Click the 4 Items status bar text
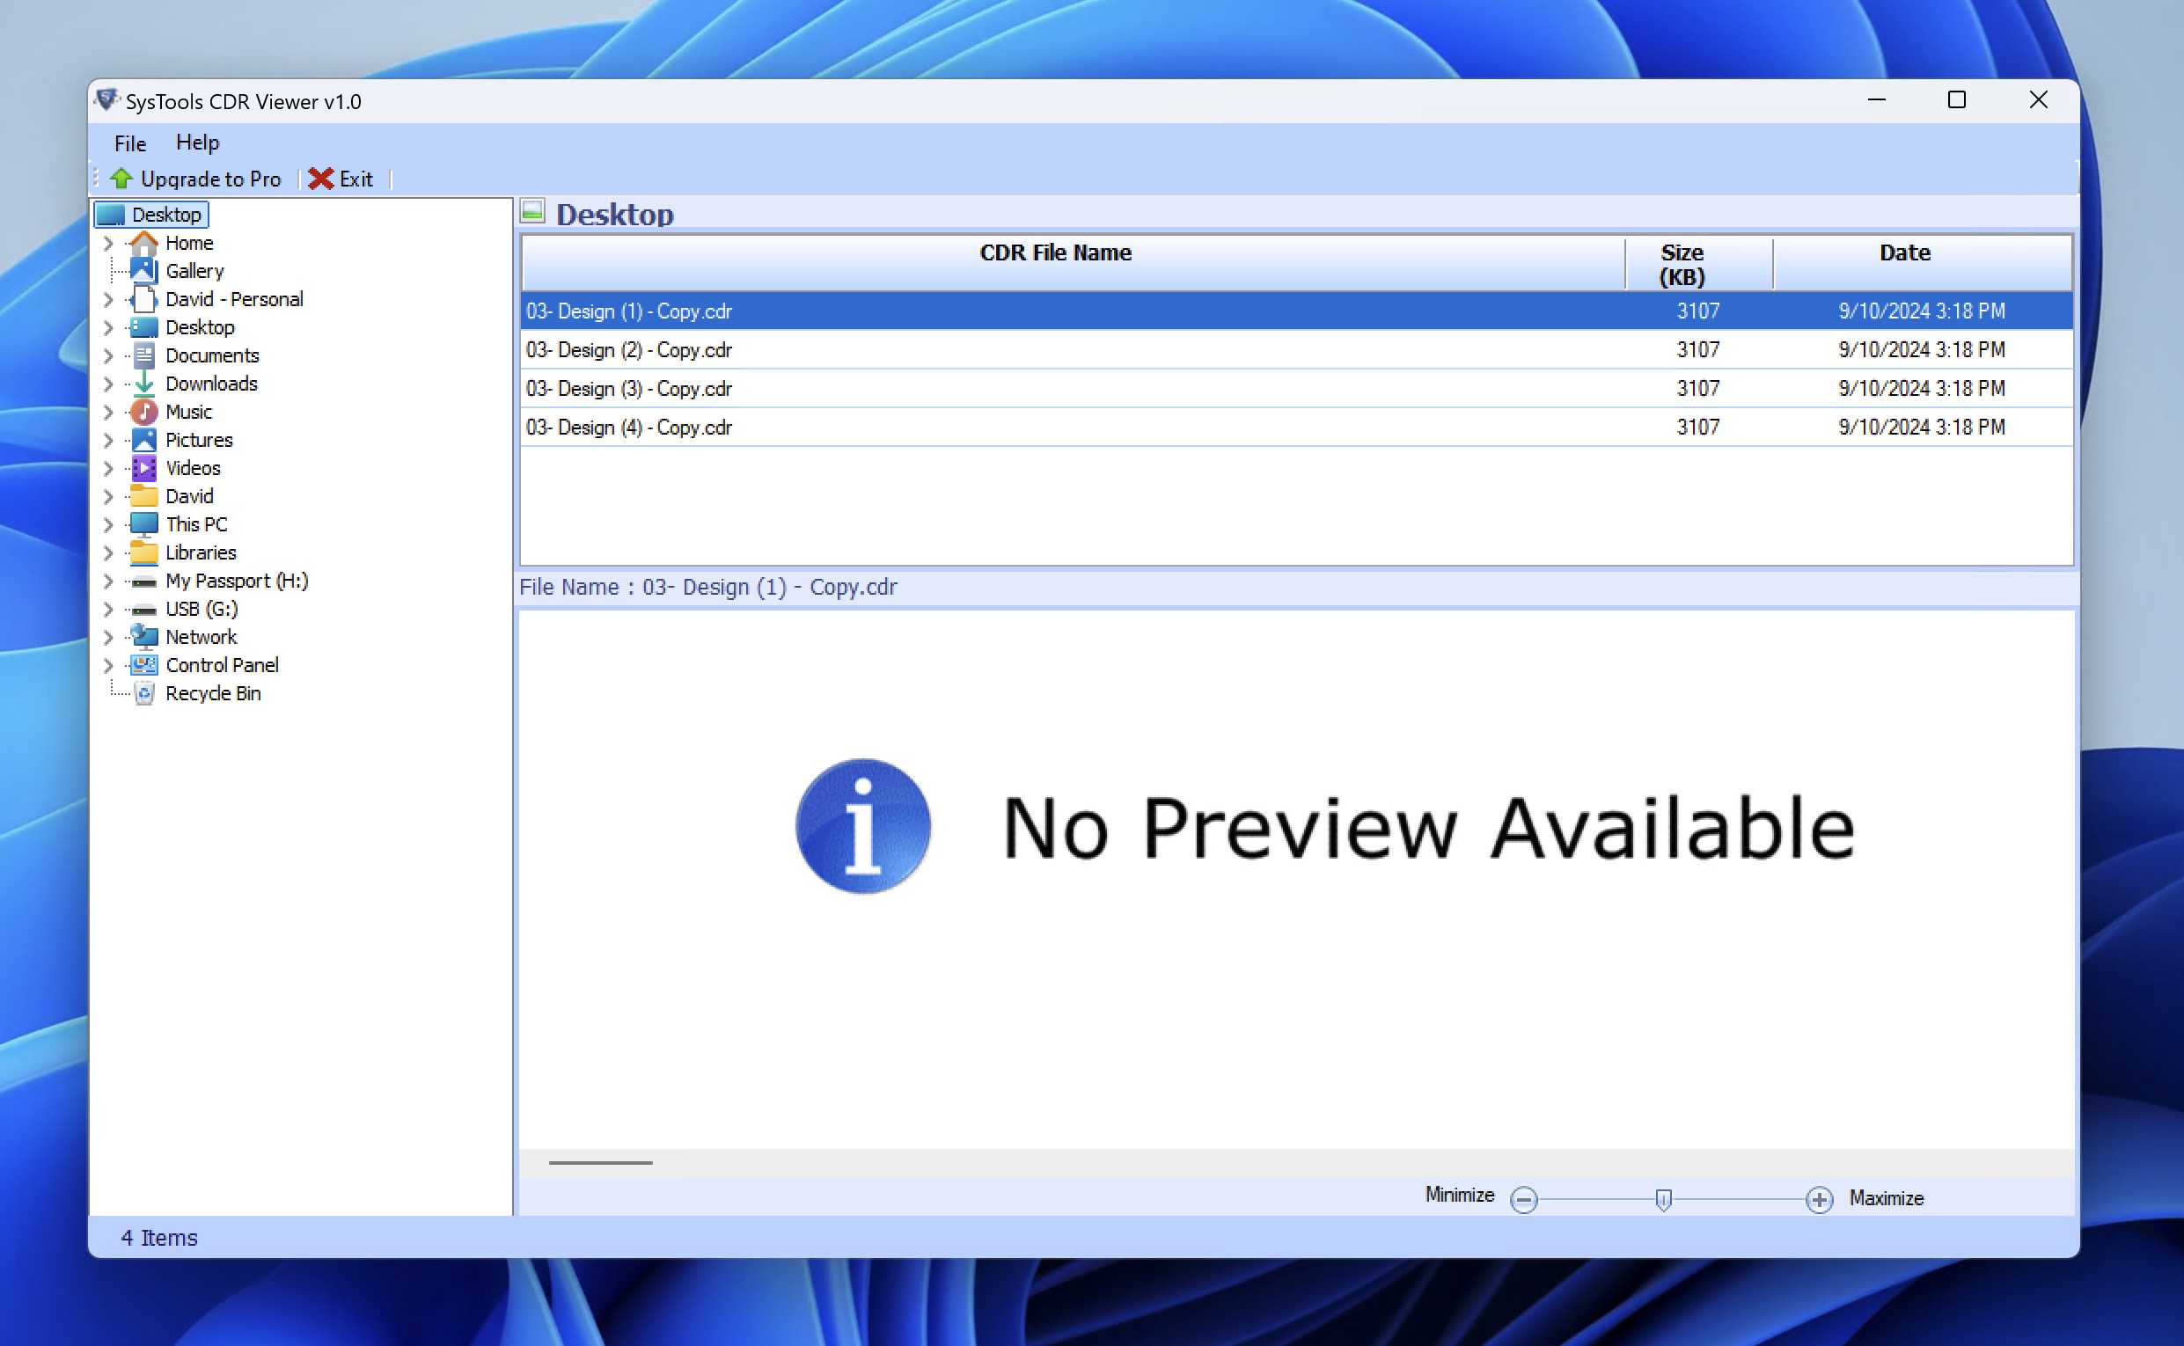 click(159, 1238)
